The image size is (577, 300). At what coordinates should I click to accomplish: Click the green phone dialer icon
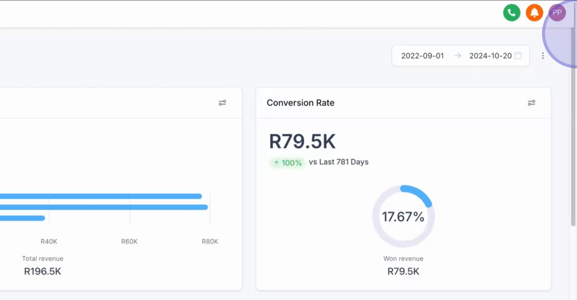[512, 12]
